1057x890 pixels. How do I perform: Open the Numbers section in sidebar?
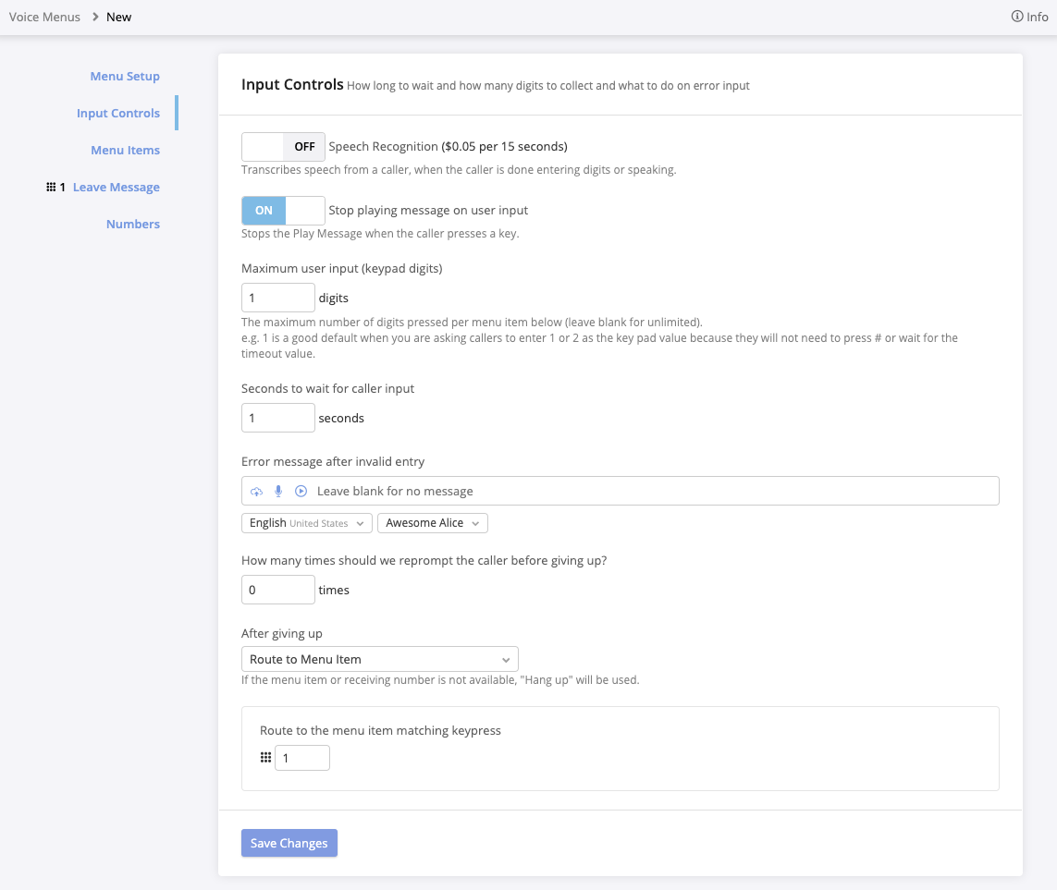pyautogui.click(x=133, y=225)
